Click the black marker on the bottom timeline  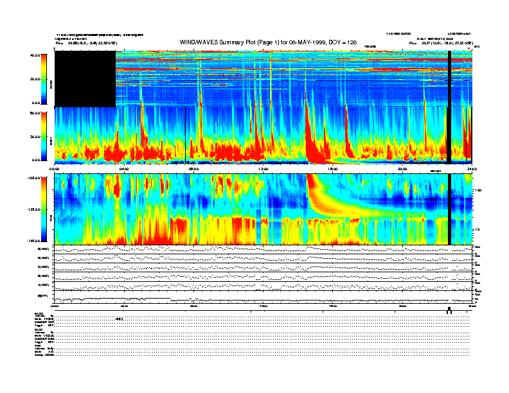pos(449,310)
